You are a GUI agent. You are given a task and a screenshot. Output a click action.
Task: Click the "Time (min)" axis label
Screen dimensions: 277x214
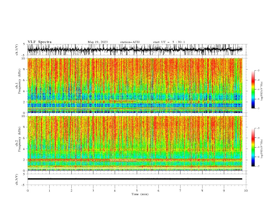point(140,194)
